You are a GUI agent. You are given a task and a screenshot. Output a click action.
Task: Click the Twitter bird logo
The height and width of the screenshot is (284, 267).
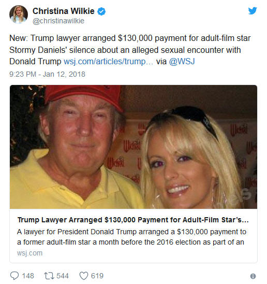coord(253,11)
